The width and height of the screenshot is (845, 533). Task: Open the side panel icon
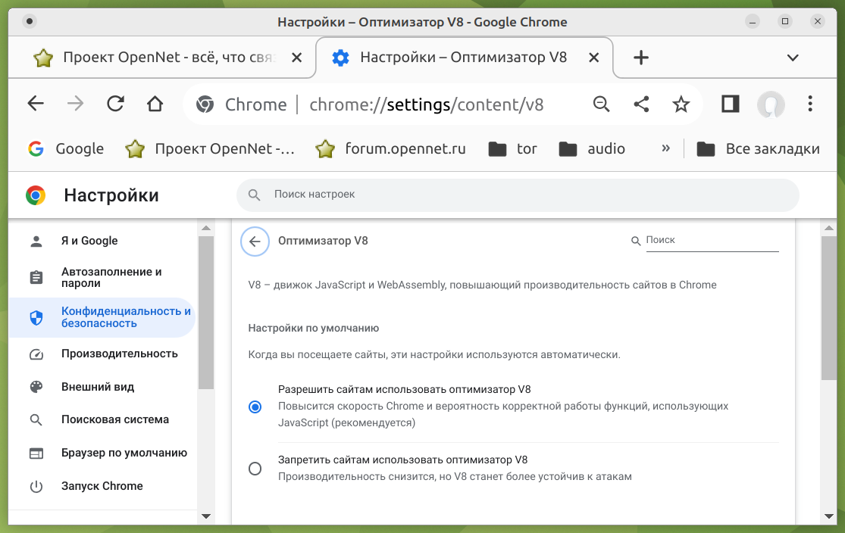tap(730, 104)
